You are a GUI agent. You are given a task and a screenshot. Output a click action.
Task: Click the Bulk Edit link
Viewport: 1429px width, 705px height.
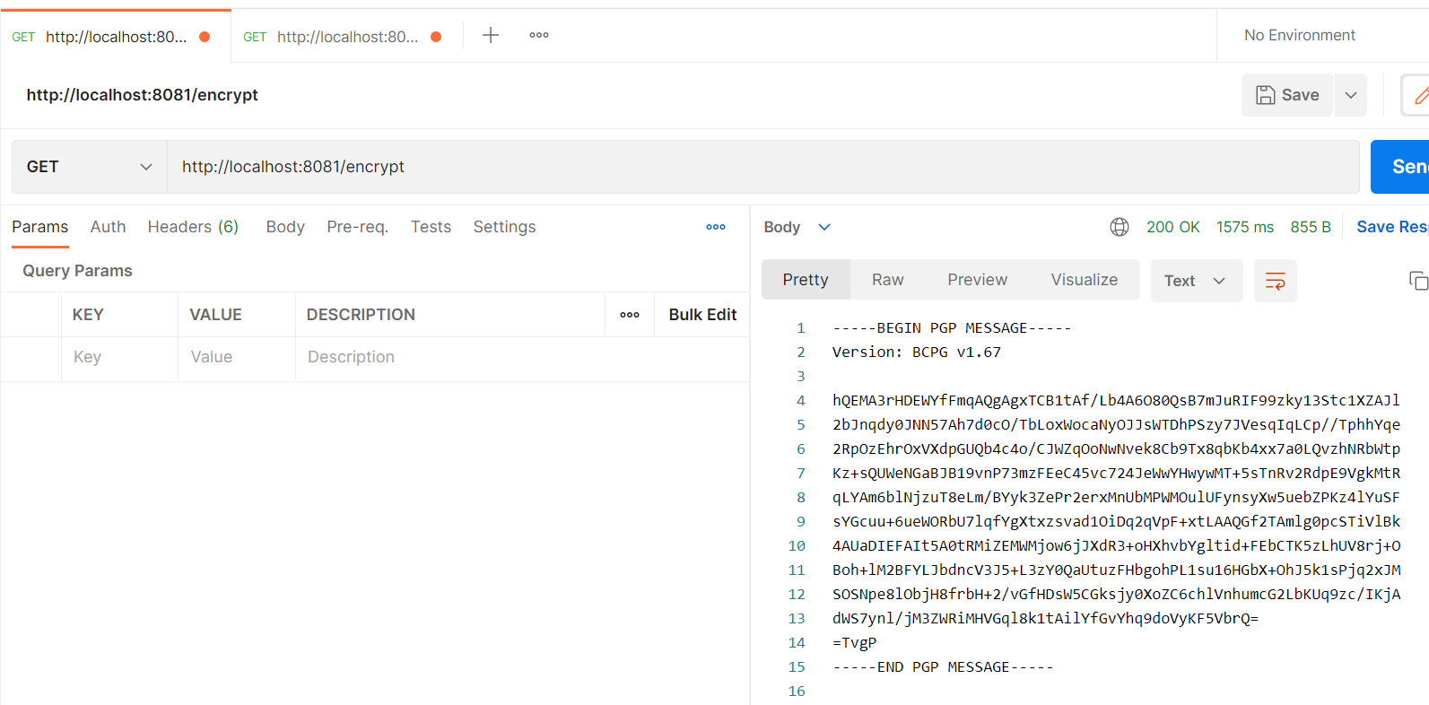click(702, 315)
